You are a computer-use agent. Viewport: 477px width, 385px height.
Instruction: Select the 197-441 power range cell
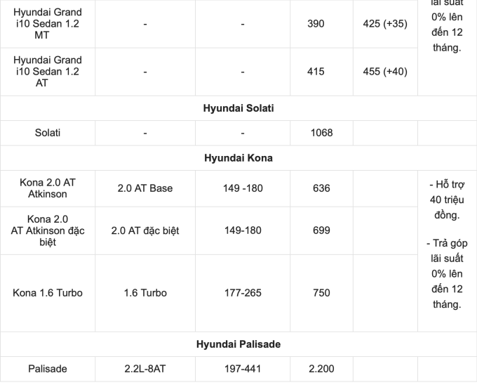pyautogui.click(x=242, y=368)
